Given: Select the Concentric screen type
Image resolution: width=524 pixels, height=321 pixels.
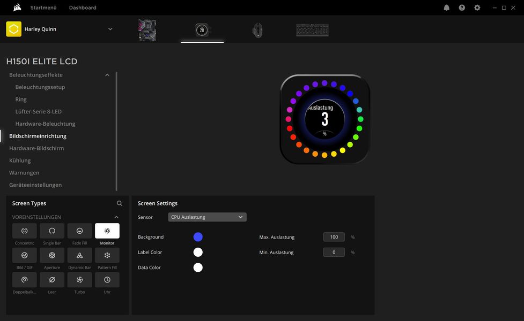Looking at the screenshot, I should (x=24, y=231).
